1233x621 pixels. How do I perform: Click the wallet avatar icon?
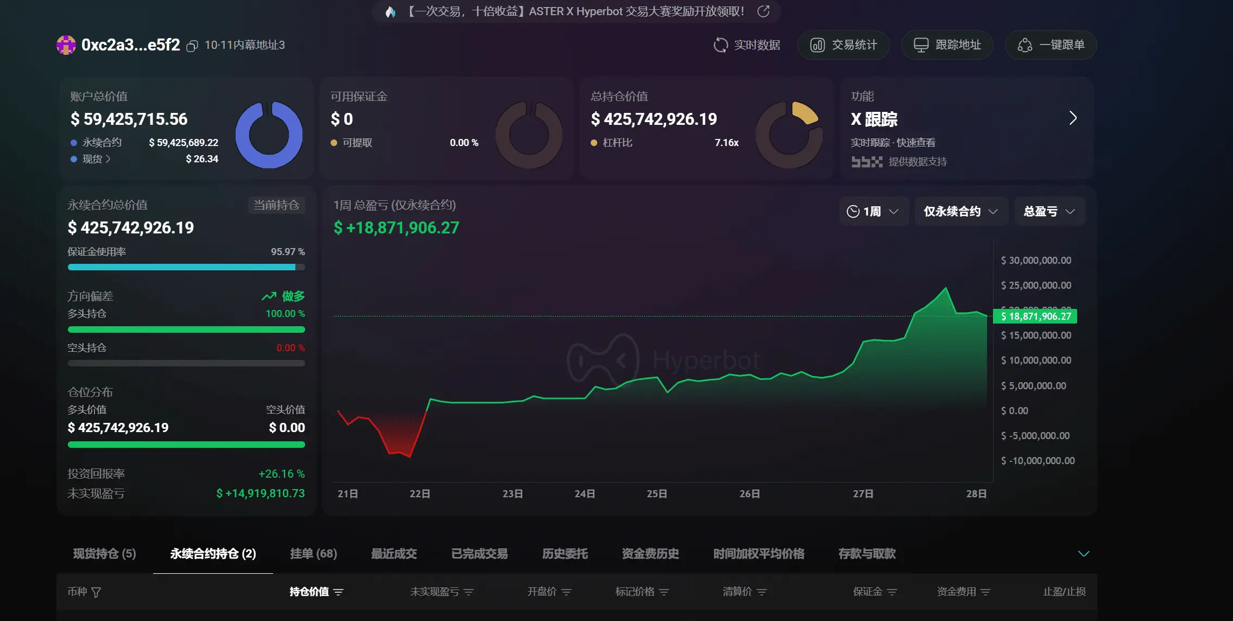[66, 45]
